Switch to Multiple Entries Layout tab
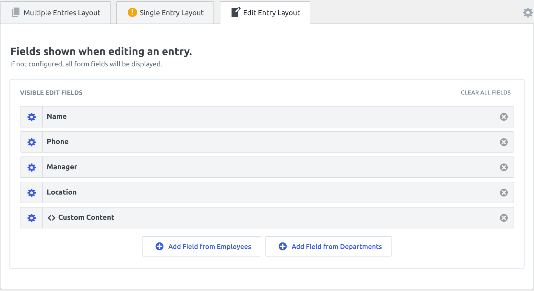Screen dimensions: 534x291 pyautogui.click(x=55, y=13)
